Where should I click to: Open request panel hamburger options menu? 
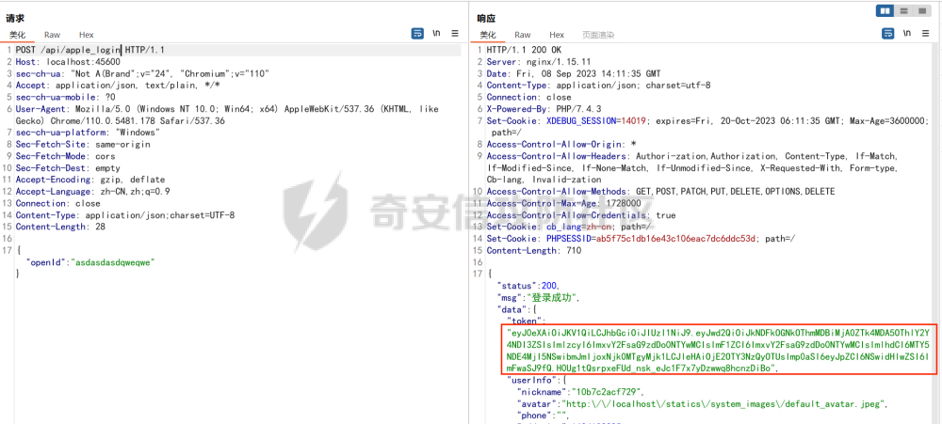(x=455, y=33)
